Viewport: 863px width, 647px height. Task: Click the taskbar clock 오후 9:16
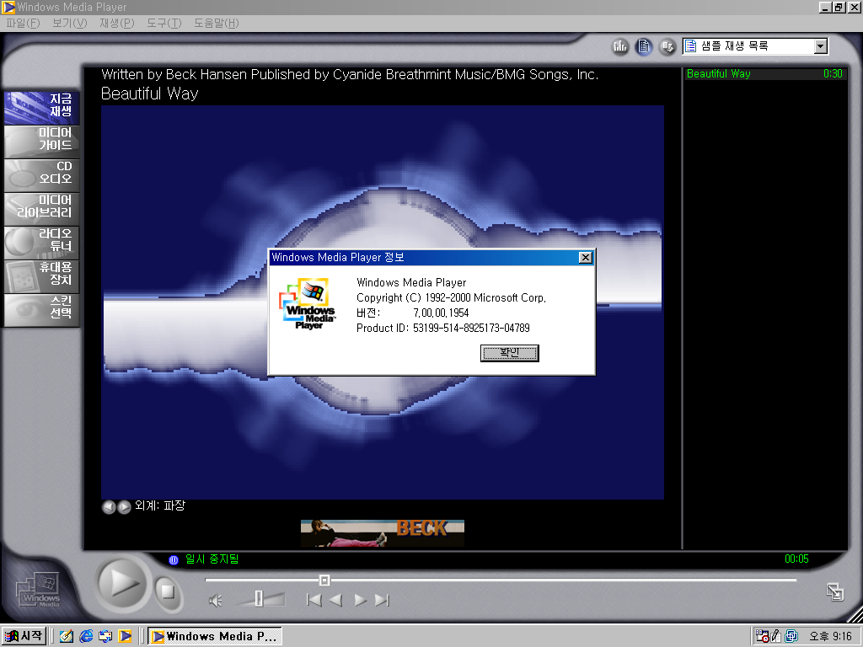coord(830,637)
